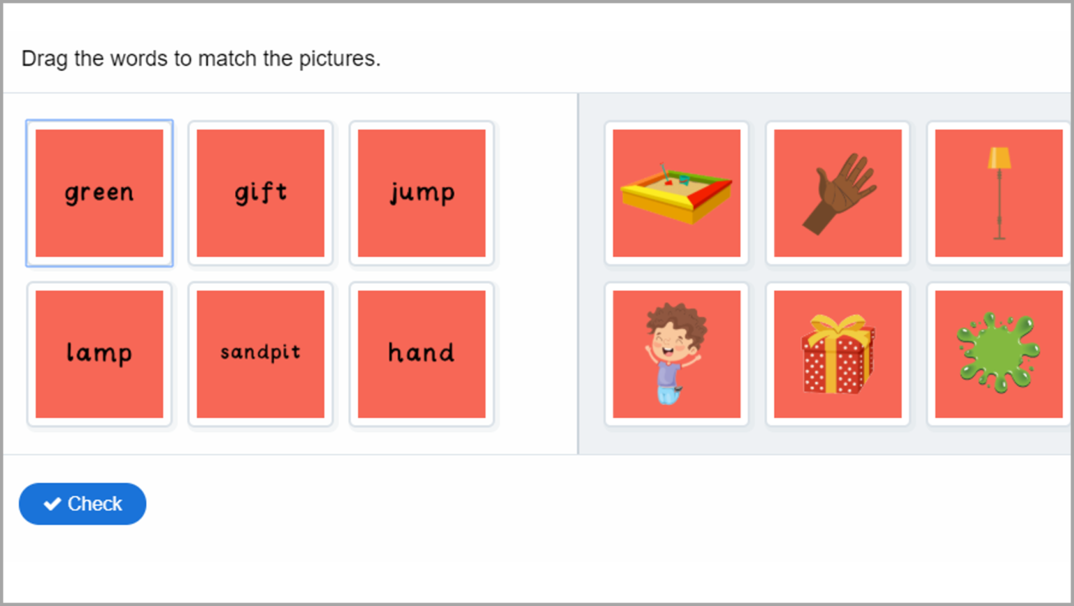Select the highlighted 'green' card with blue border
The image size is (1074, 606).
pos(99,193)
